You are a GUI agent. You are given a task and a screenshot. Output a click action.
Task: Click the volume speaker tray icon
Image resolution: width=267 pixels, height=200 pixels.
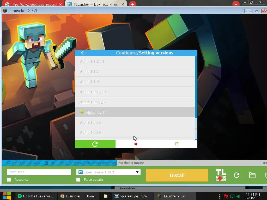(239, 196)
